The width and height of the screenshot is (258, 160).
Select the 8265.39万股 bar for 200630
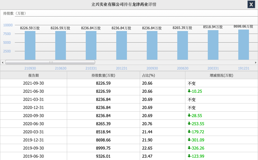pos(182,45)
